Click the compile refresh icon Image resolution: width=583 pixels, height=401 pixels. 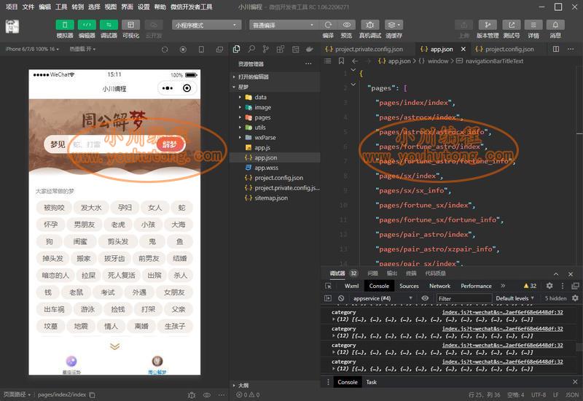[328, 25]
